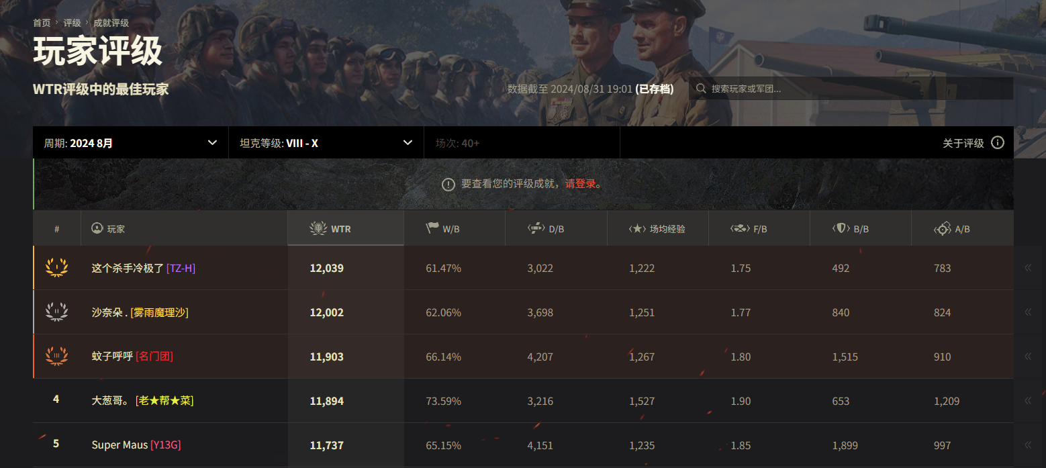Go to 首页 breadcrumb
The height and width of the screenshot is (468, 1046).
42,23
